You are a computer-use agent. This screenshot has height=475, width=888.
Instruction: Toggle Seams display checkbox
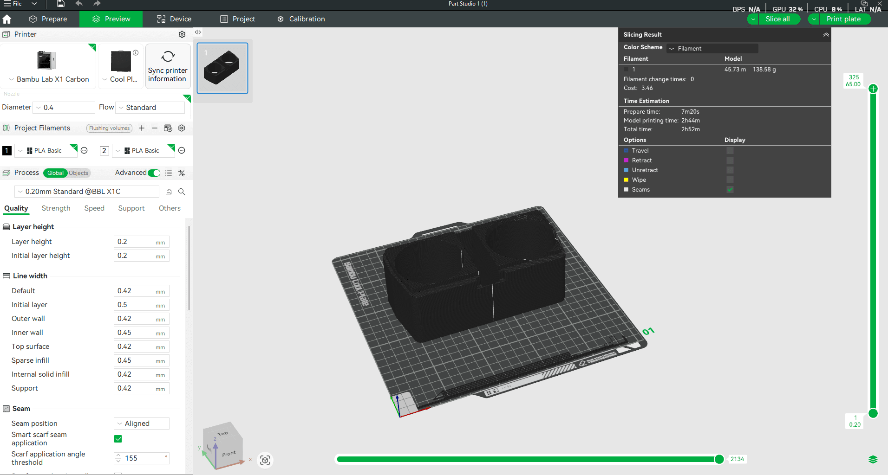[x=730, y=190]
